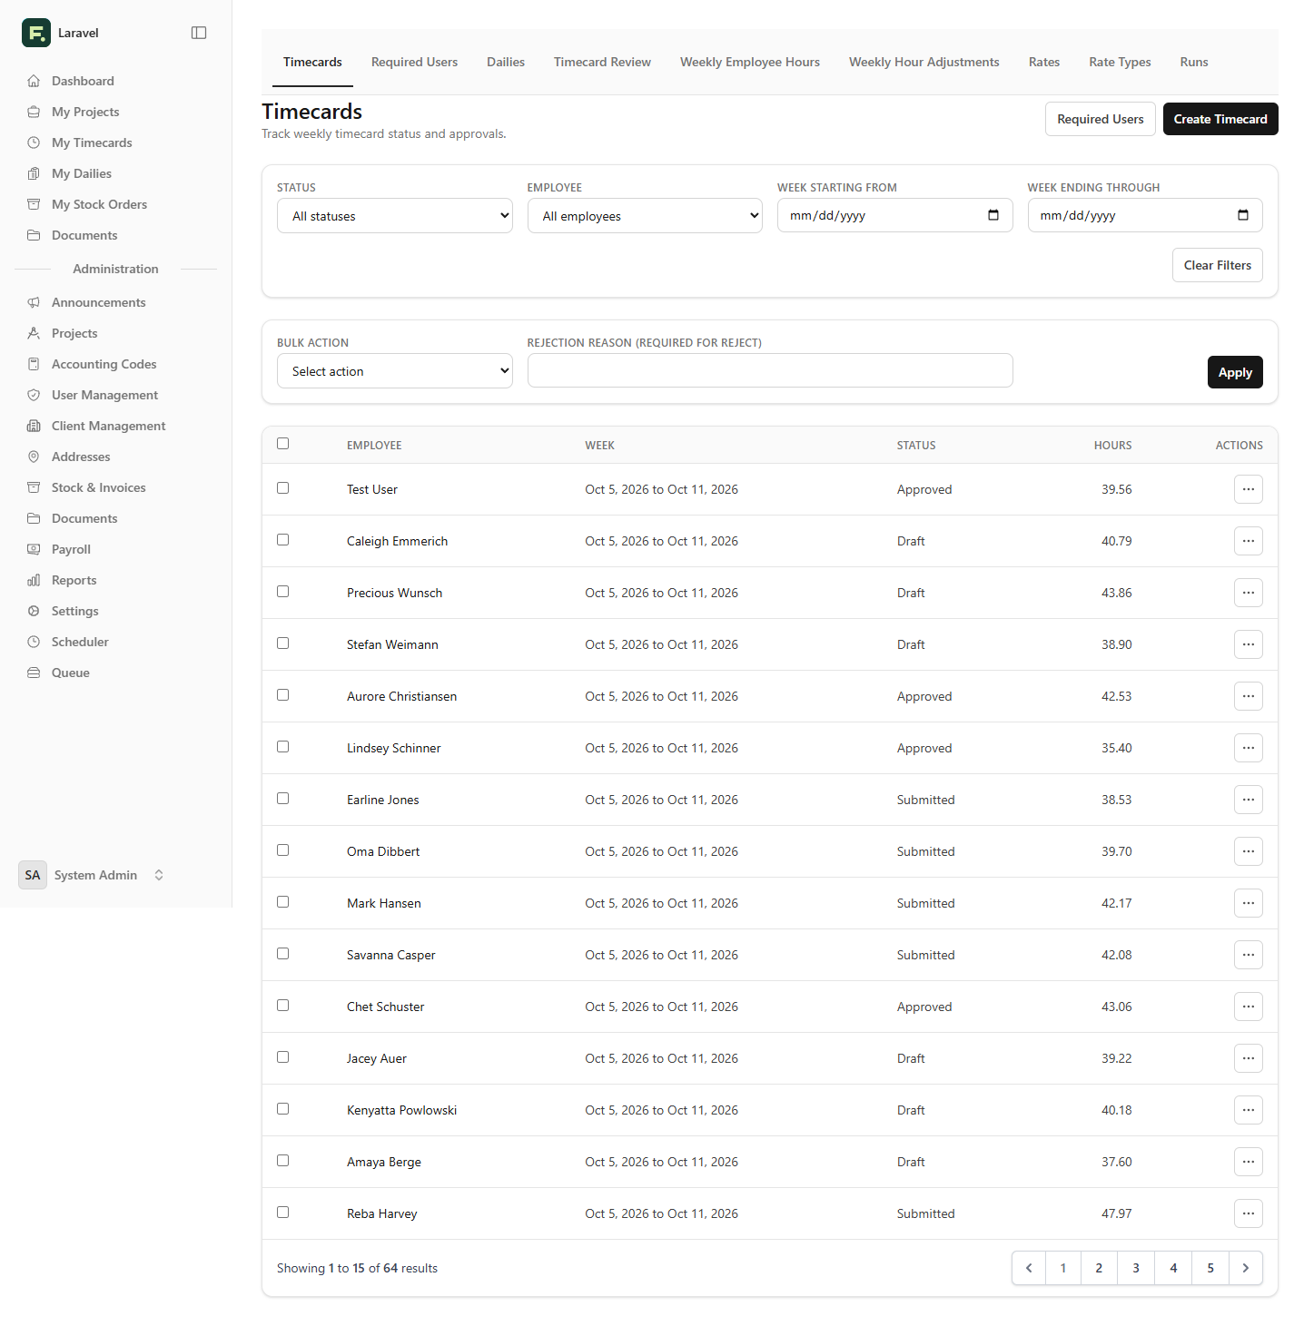Open Dashboard home icon
1294x1326 pixels.
pyautogui.click(x=34, y=81)
